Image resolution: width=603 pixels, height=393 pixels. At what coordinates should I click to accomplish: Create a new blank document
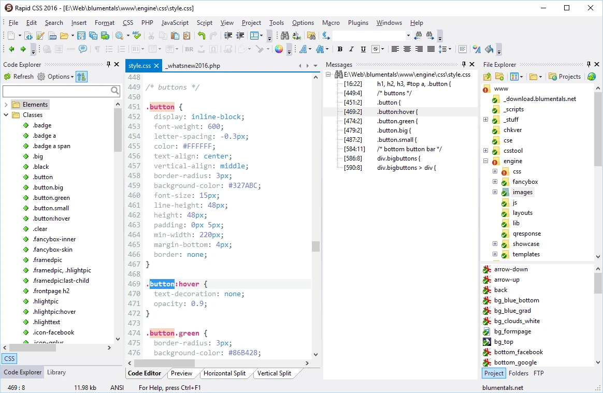pyautogui.click(x=11, y=36)
